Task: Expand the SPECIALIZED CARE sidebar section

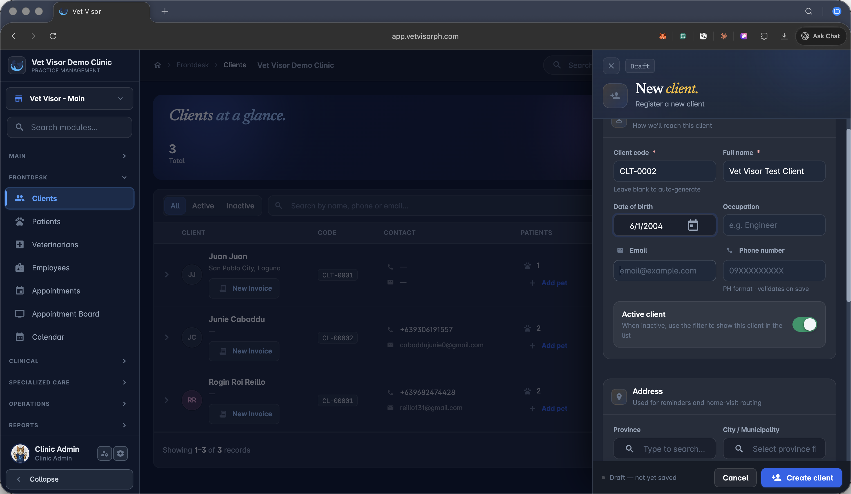Action: pyautogui.click(x=70, y=382)
